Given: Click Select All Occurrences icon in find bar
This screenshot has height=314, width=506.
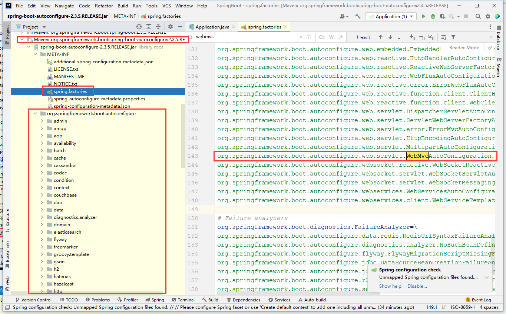Looking at the screenshot, I should click(x=431, y=37).
